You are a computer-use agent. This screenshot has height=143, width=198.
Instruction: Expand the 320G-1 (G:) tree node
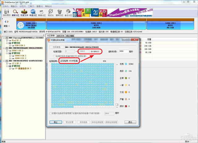(x=7, y=51)
